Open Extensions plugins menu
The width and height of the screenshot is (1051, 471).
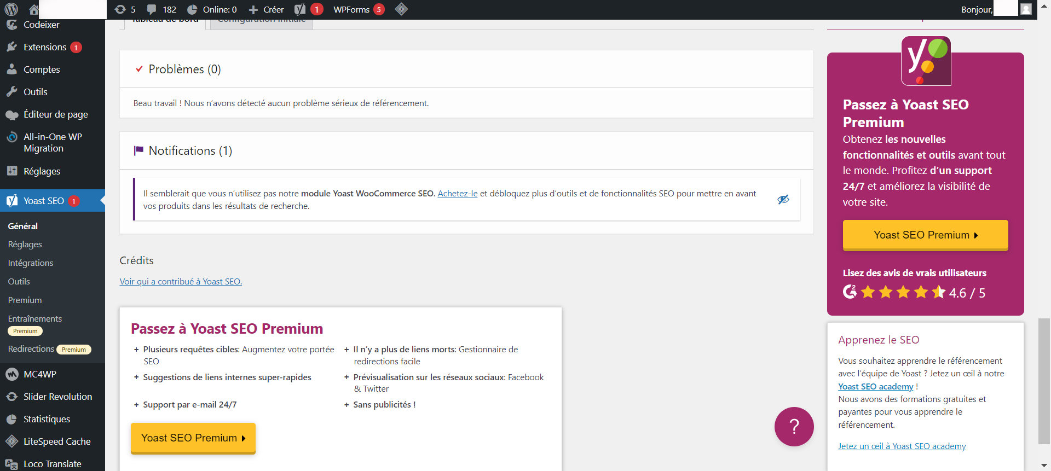53,47
